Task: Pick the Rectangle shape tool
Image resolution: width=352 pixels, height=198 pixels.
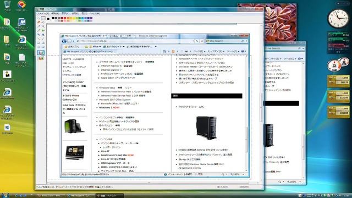Action: click(39, 43)
